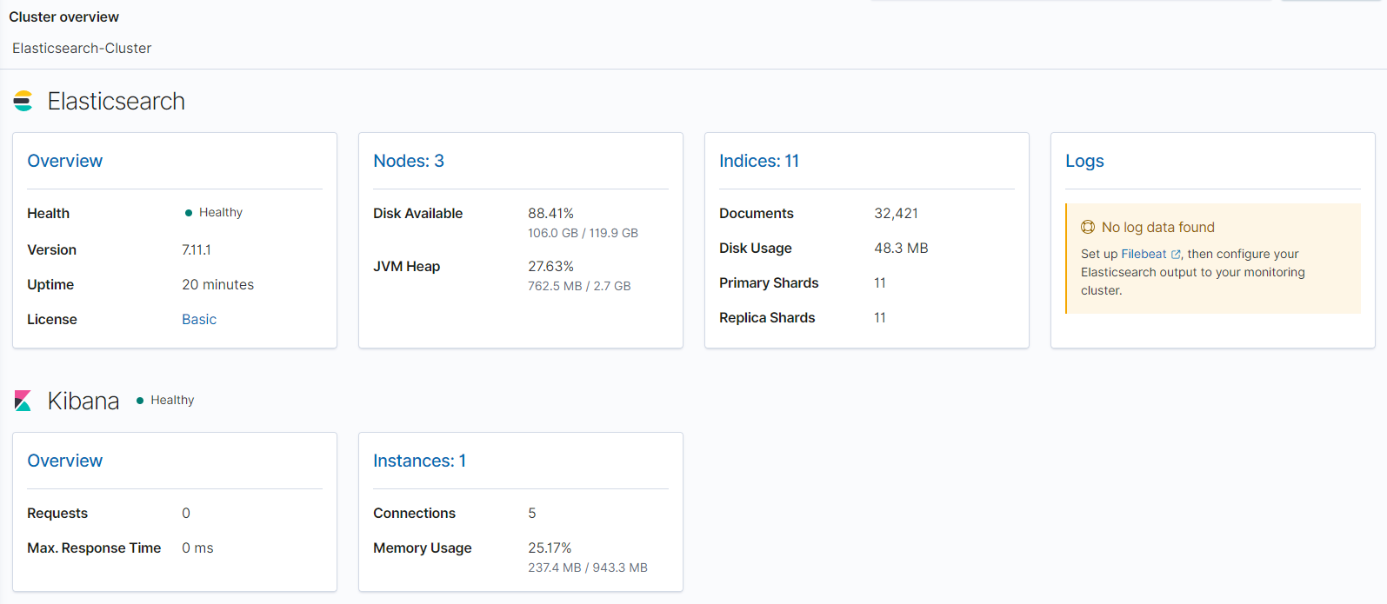Open the Indices: 11 link
Screen dimensions: 1387x604
click(759, 161)
